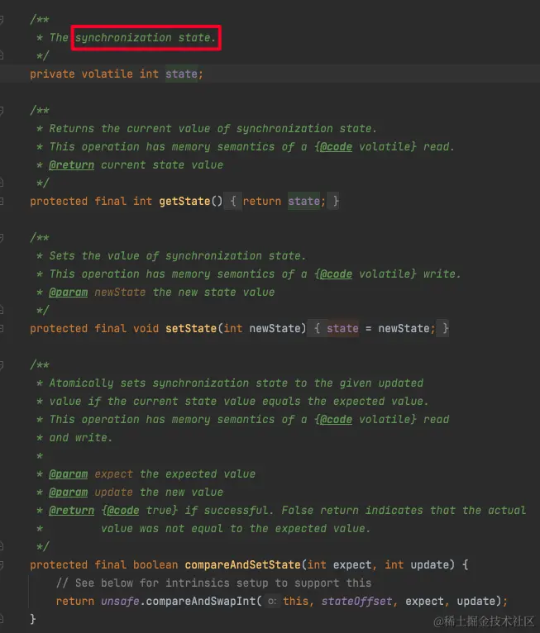The height and width of the screenshot is (633, 540).
Task: Click @param tag before 'expect the expected value'
Action: click(69, 474)
